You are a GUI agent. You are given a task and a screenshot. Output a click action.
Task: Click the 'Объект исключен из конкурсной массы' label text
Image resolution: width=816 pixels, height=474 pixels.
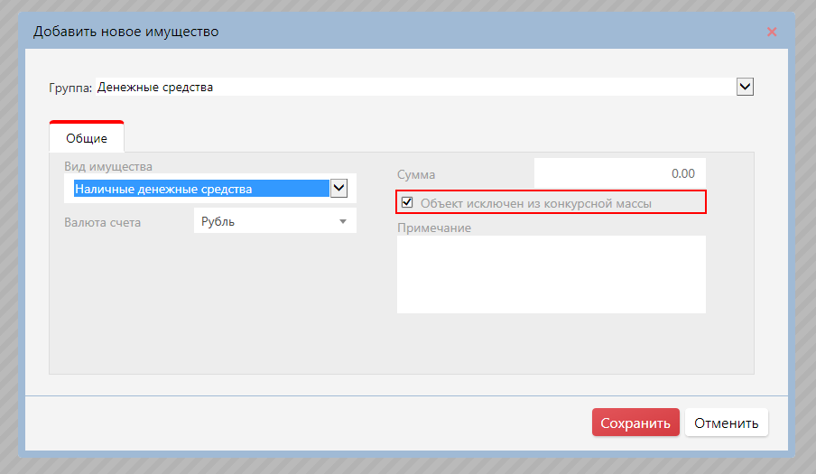(x=535, y=204)
